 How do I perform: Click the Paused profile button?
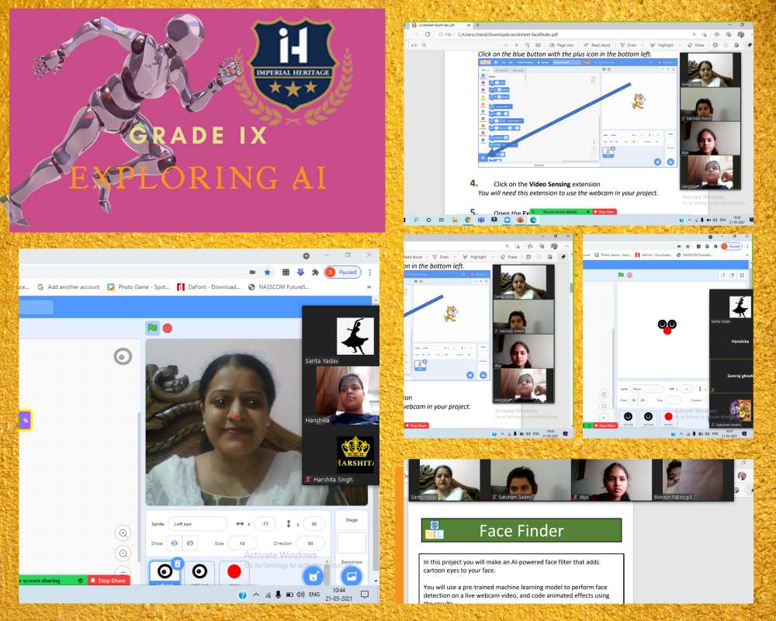(x=342, y=272)
